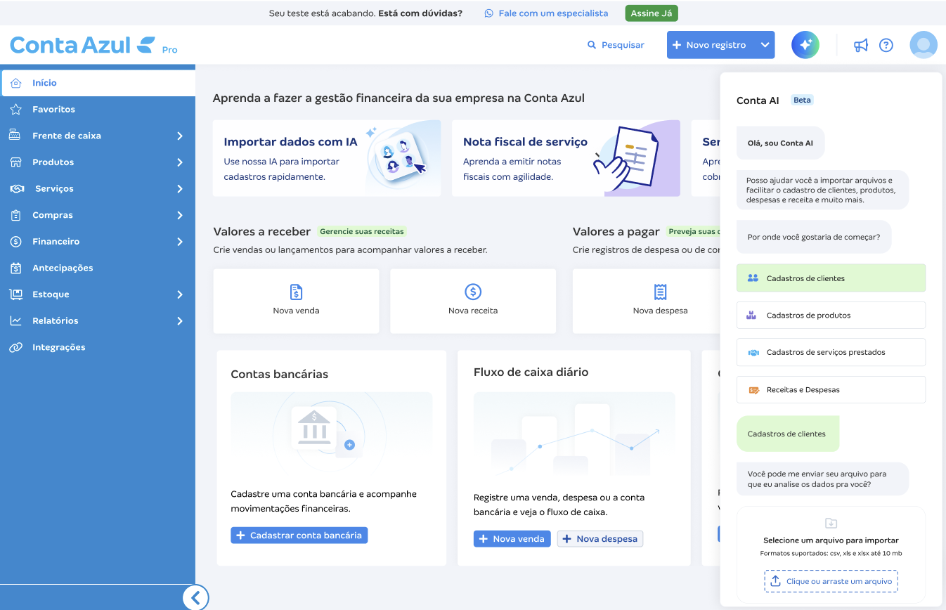The image size is (946, 610).
Task: Click the Nova despesa receipt icon
Action: click(660, 292)
